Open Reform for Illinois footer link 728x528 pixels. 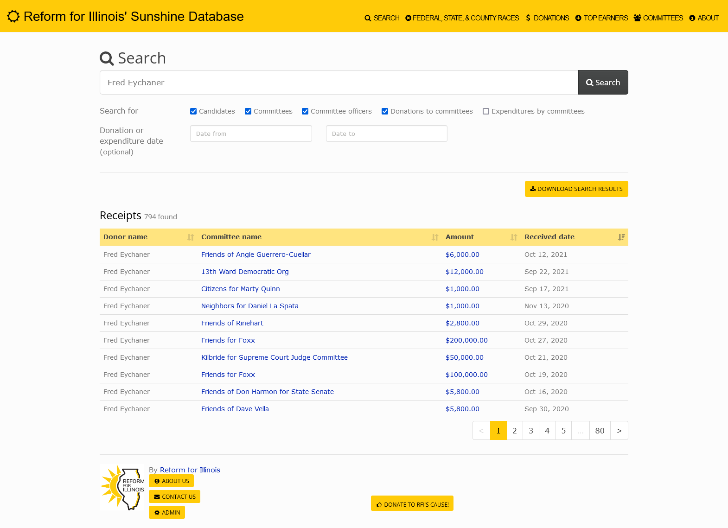190,470
